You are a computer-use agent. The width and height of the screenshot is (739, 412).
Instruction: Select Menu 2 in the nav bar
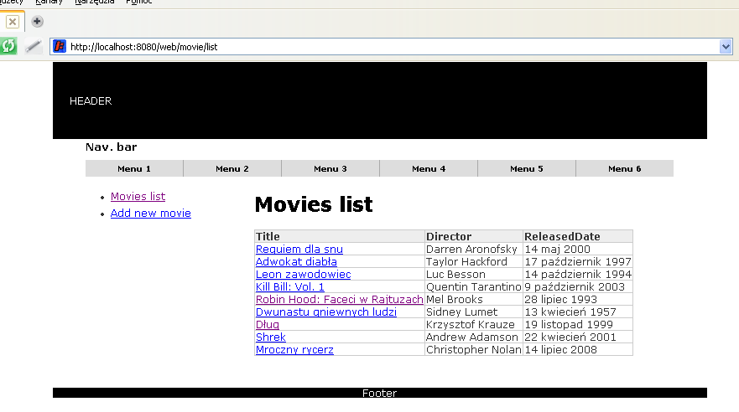click(x=232, y=168)
